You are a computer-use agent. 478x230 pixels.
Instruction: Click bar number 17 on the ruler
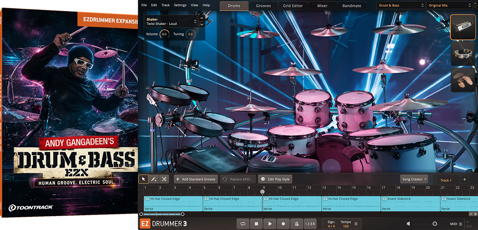pos(383,187)
